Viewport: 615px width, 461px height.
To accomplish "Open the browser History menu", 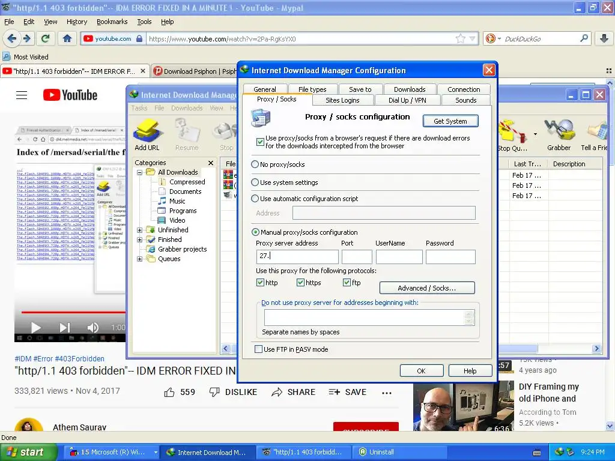I will pyautogui.click(x=77, y=22).
